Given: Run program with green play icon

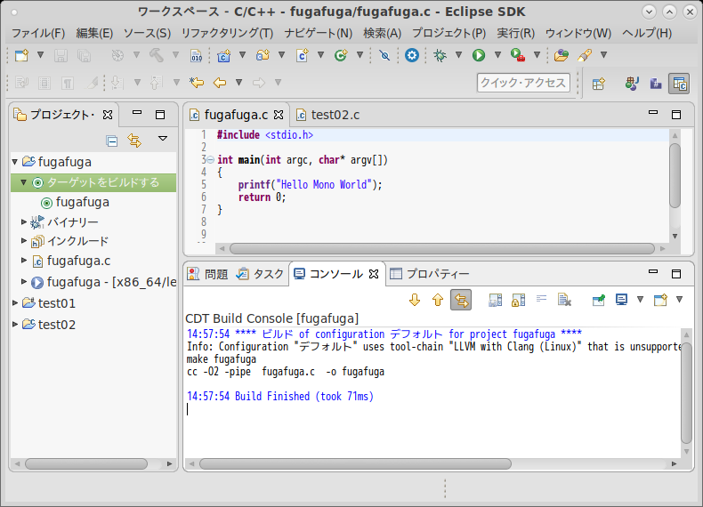Looking at the screenshot, I should click(479, 55).
